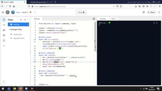Screen dimensions: 162x91
Task: Toggle the editor layout icon
Action: [x=94, y=19]
